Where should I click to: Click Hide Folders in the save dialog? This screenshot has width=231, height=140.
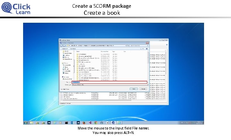pos(65,89)
